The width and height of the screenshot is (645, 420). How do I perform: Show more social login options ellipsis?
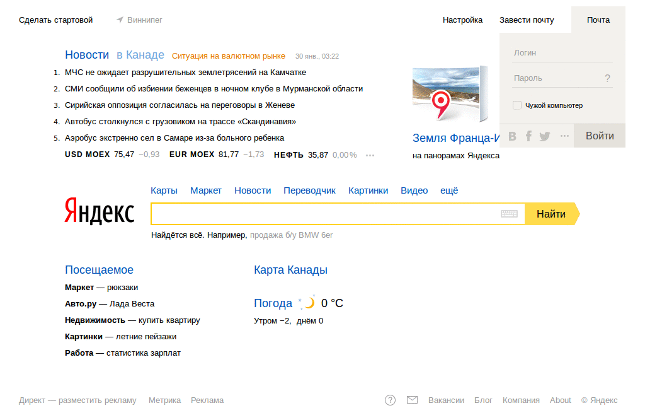pyautogui.click(x=564, y=136)
